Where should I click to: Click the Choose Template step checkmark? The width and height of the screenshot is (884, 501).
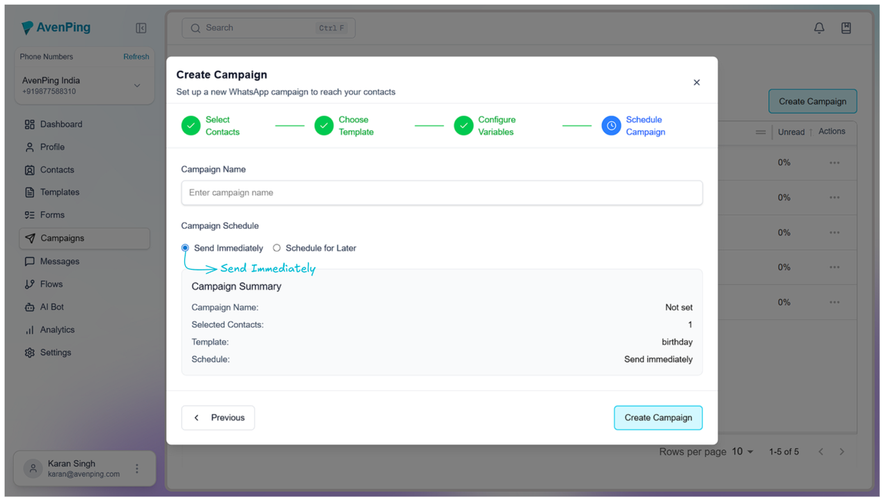(x=324, y=126)
